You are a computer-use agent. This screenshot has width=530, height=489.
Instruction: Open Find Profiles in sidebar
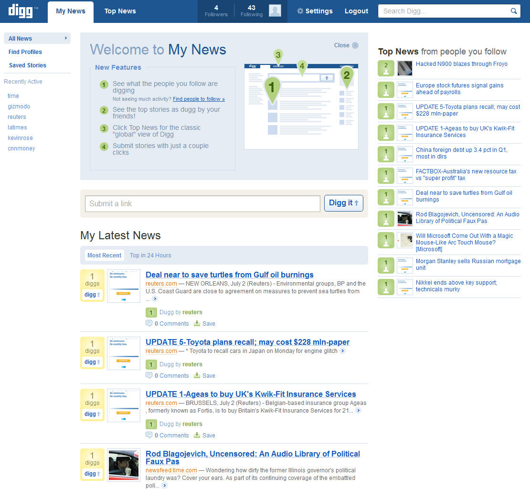click(x=25, y=52)
